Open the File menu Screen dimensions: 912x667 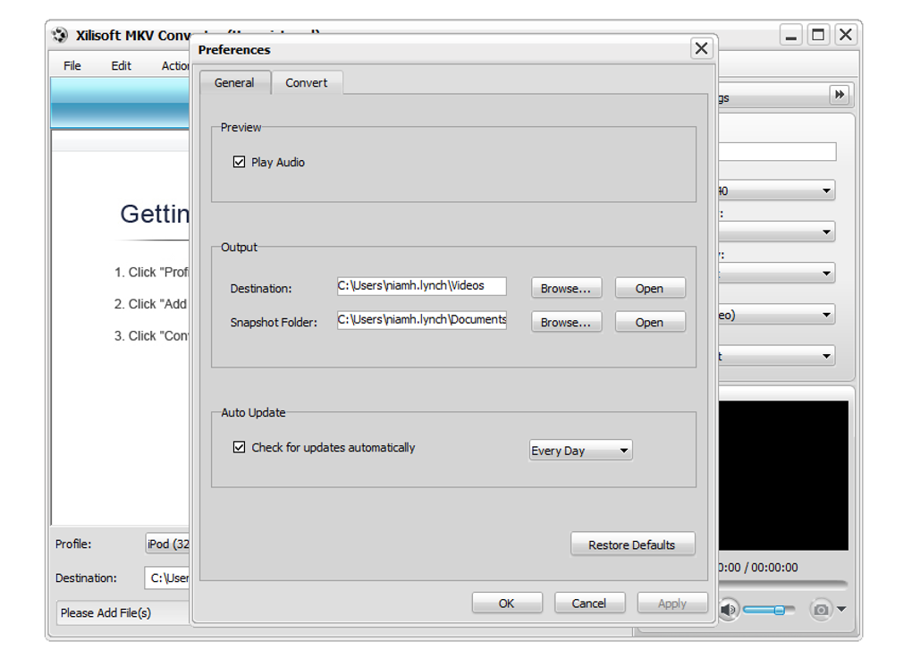point(72,65)
